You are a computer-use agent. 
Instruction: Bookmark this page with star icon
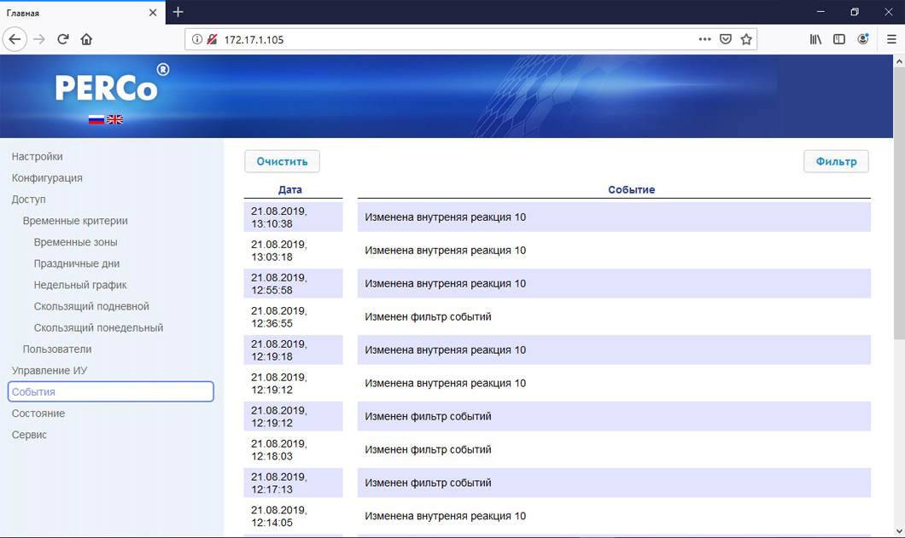746,39
